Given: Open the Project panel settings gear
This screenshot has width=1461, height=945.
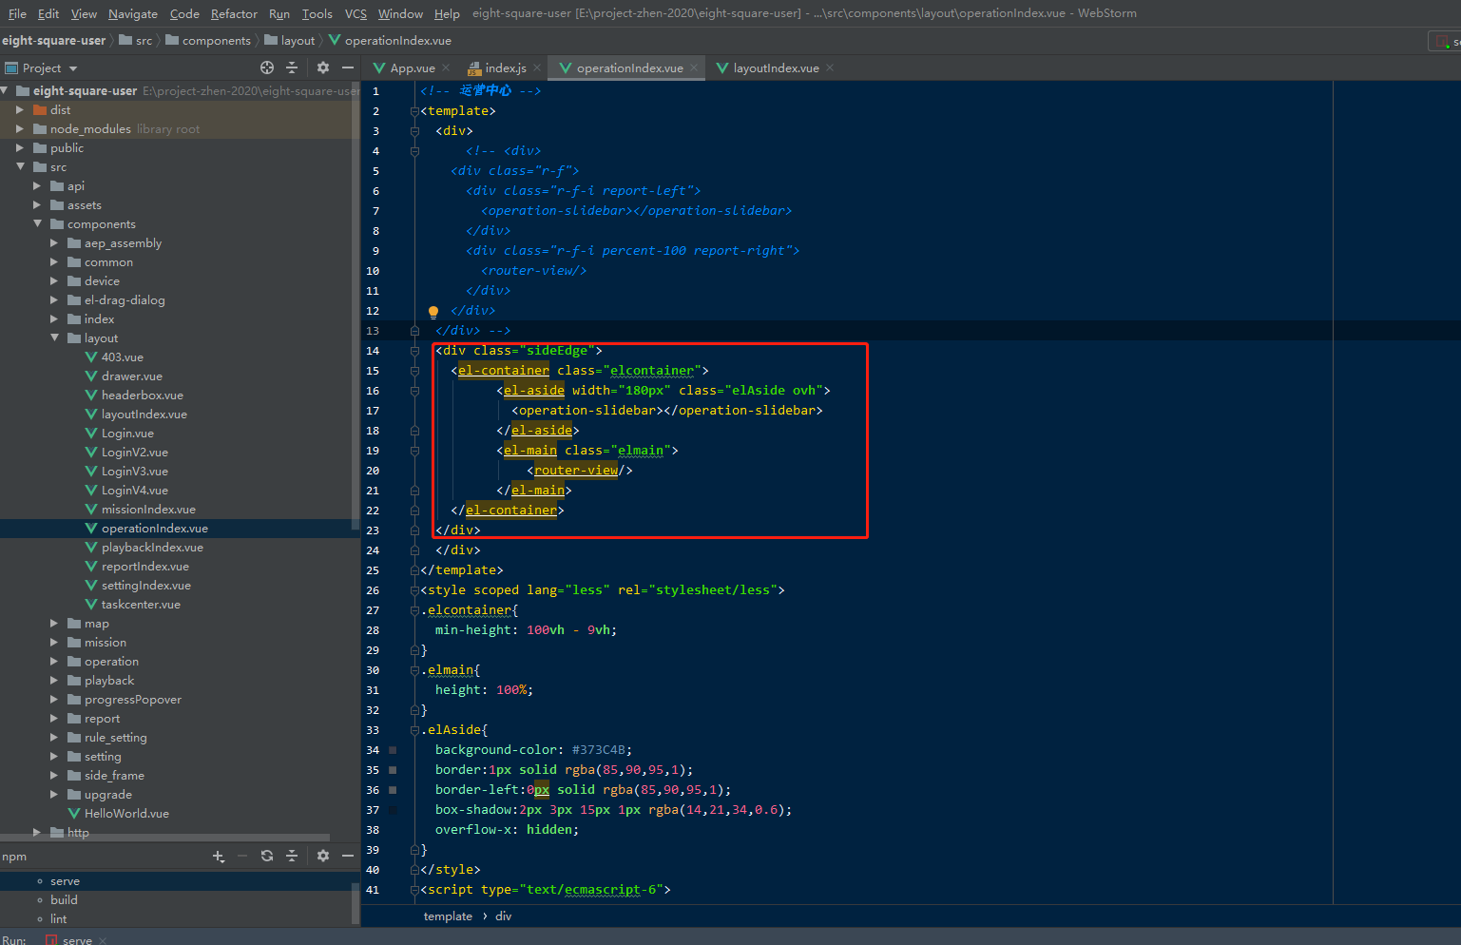Looking at the screenshot, I should coord(322,67).
